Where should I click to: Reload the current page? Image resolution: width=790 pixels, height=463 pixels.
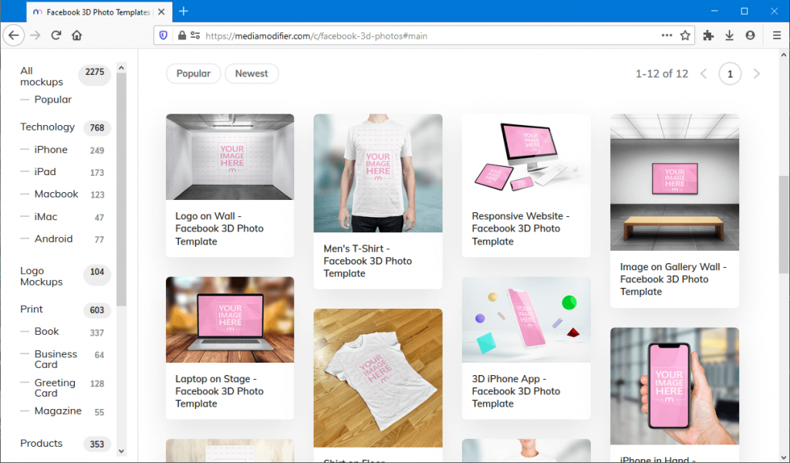tap(56, 35)
